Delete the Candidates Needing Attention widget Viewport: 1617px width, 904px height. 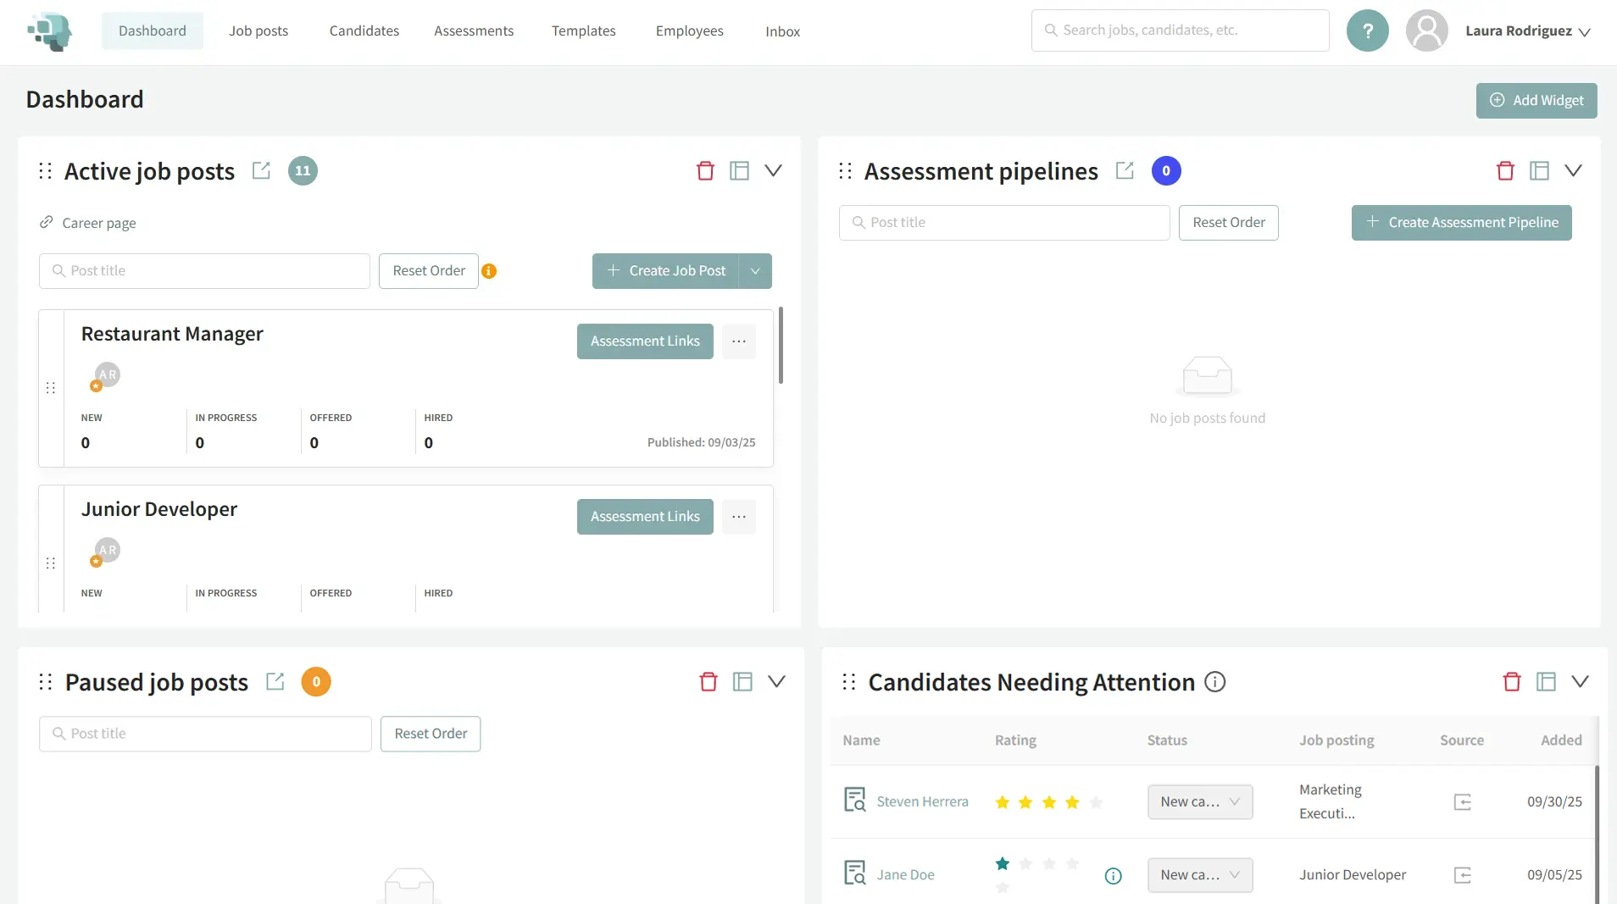[1512, 682]
